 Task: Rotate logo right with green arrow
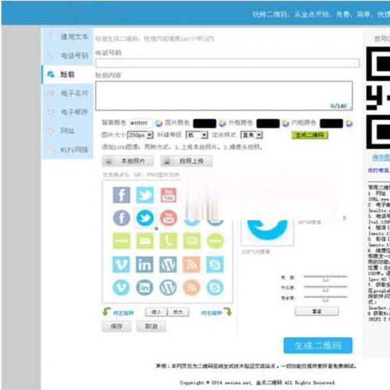(228, 311)
